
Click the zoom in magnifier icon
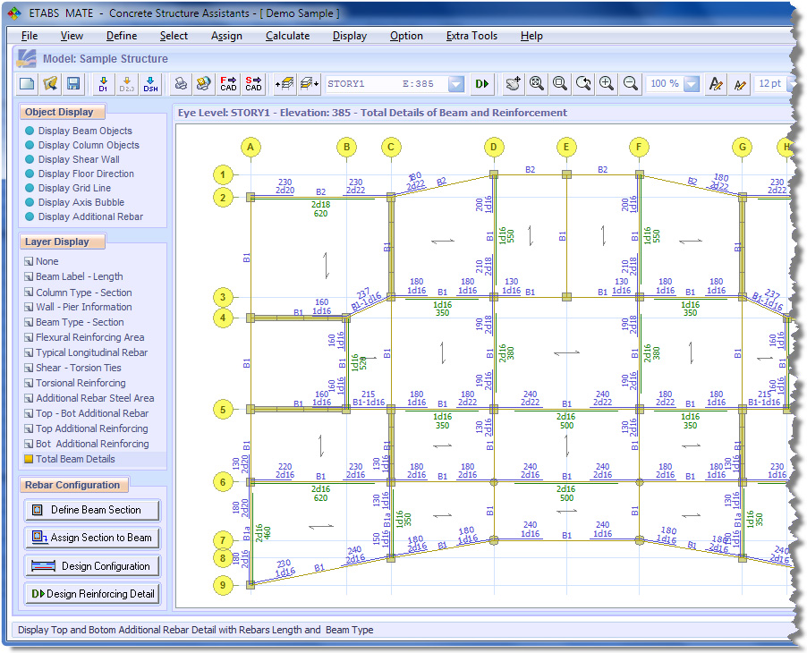pos(607,84)
